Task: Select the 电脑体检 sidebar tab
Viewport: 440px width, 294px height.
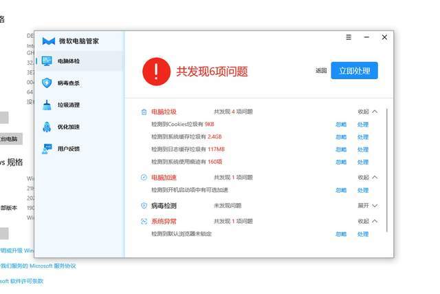Action: tap(80, 61)
